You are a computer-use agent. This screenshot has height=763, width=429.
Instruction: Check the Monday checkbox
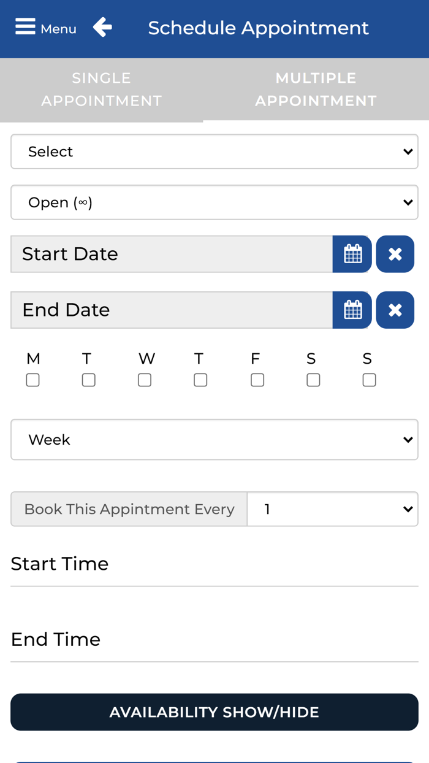tap(33, 380)
